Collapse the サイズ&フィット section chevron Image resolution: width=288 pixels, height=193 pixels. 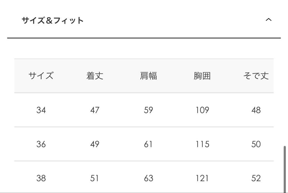coord(269,20)
